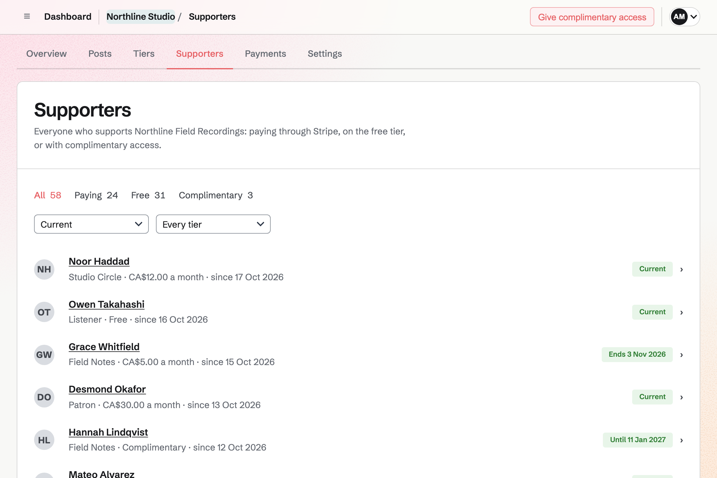Viewport: 717px width, 478px height.
Task: Open Desmond Okafor's profile link
Action: (107, 389)
